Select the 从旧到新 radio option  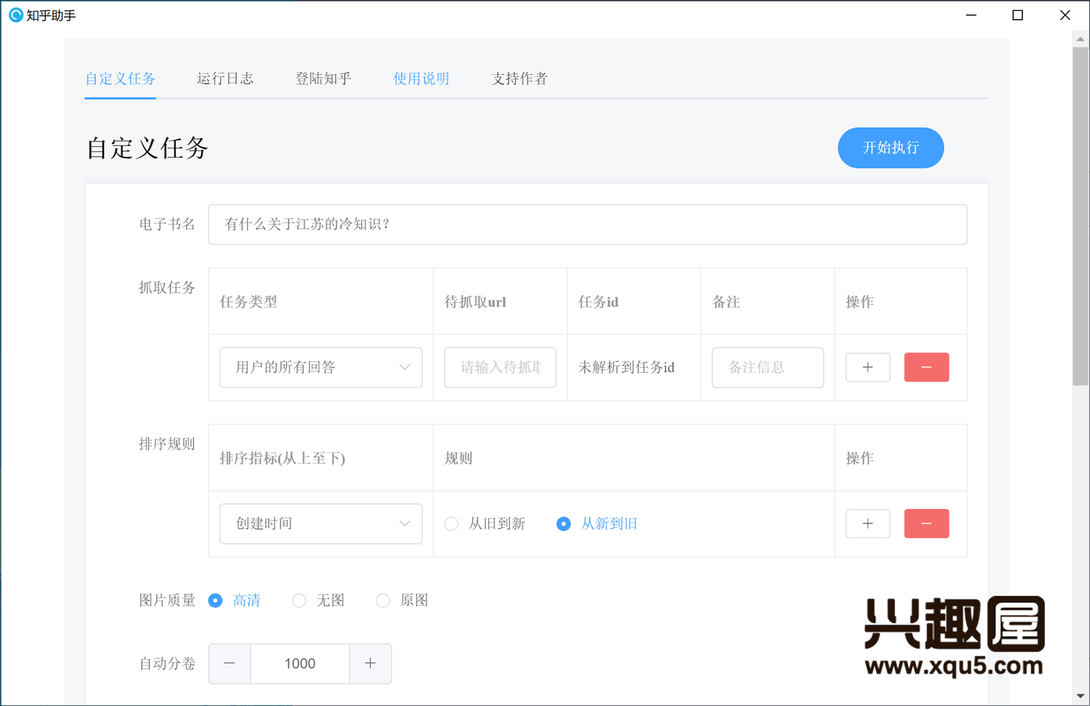click(484, 524)
